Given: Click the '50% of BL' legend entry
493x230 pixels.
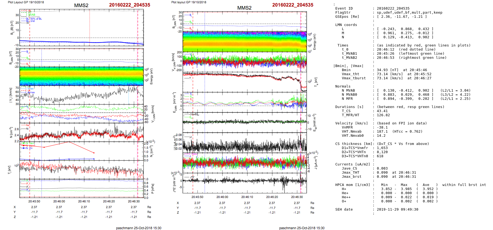Looking at the screenshot, I should (36, 19).
